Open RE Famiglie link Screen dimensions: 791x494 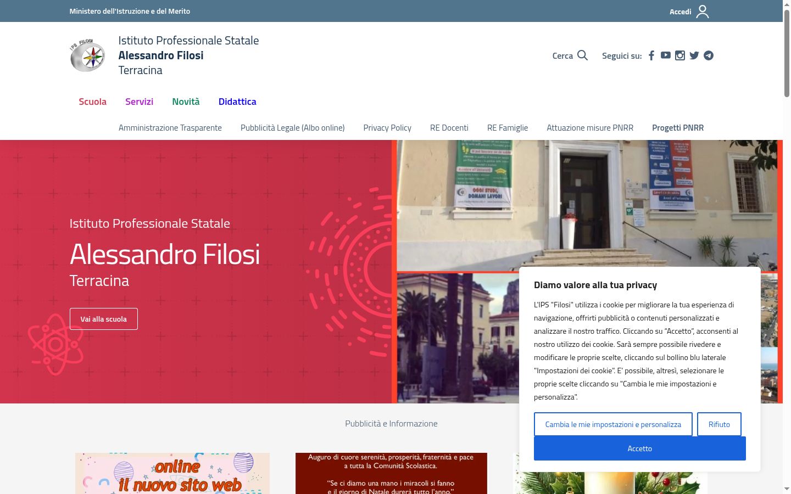pyautogui.click(x=508, y=128)
